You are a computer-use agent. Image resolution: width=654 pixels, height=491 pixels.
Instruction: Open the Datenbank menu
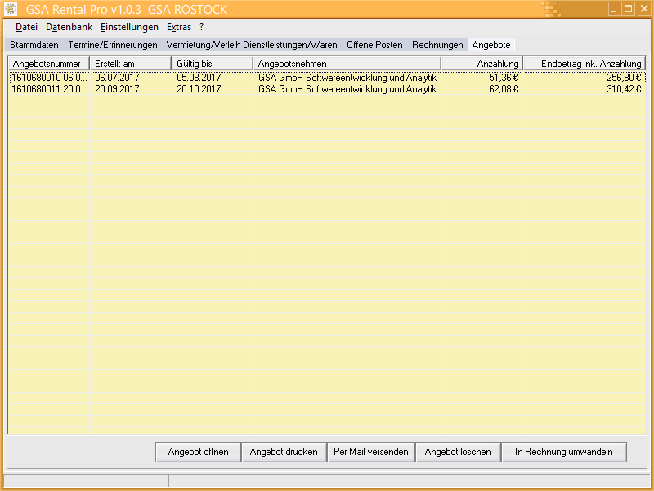[x=69, y=27]
